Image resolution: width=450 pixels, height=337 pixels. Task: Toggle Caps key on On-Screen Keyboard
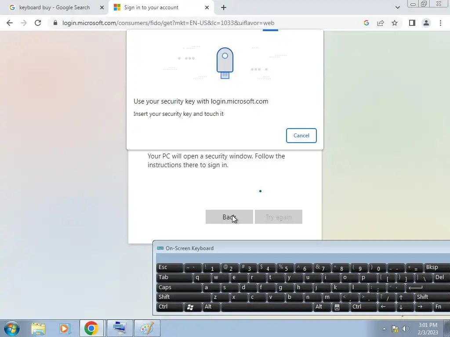coord(179,288)
